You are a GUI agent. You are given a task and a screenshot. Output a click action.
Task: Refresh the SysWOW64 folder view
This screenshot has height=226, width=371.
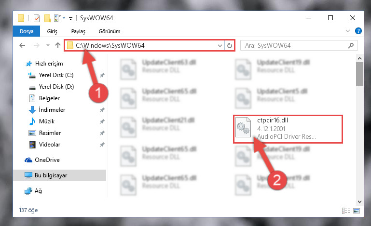tap(230, 45)
